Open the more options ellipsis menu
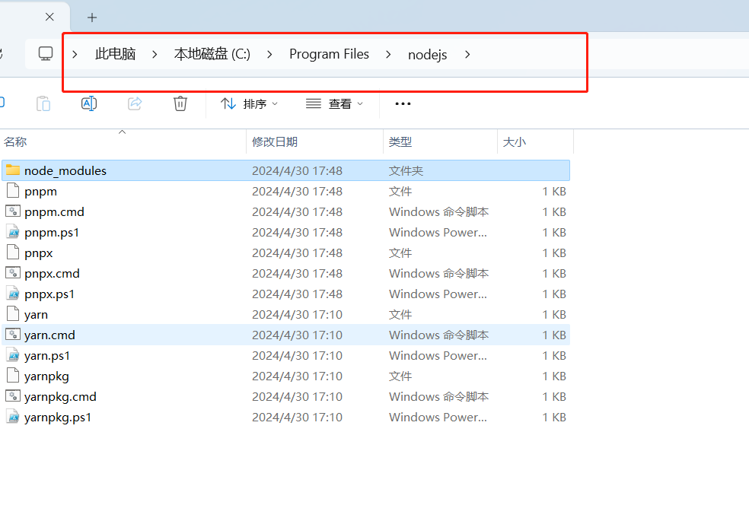This screenshot has height=505, width=749. click(x=403, y=103)
